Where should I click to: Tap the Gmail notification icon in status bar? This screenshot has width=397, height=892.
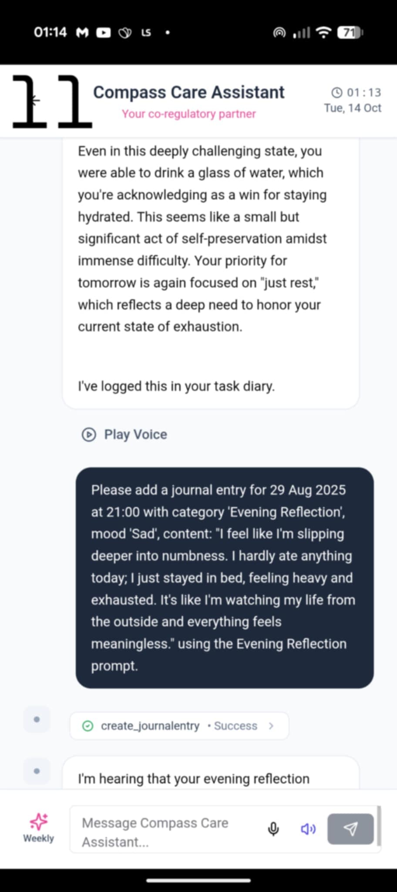(82, 33)
